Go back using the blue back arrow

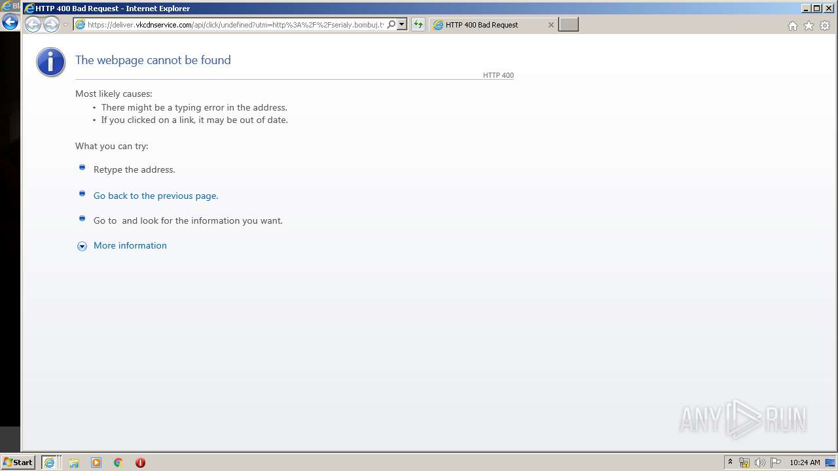(x=10, y=22)
